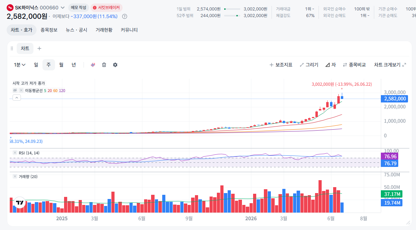Image resolution: width=416 pixels, height=230 pixels.
Task: Select the 차트 panel tab
Action: (x=25, y=48)
